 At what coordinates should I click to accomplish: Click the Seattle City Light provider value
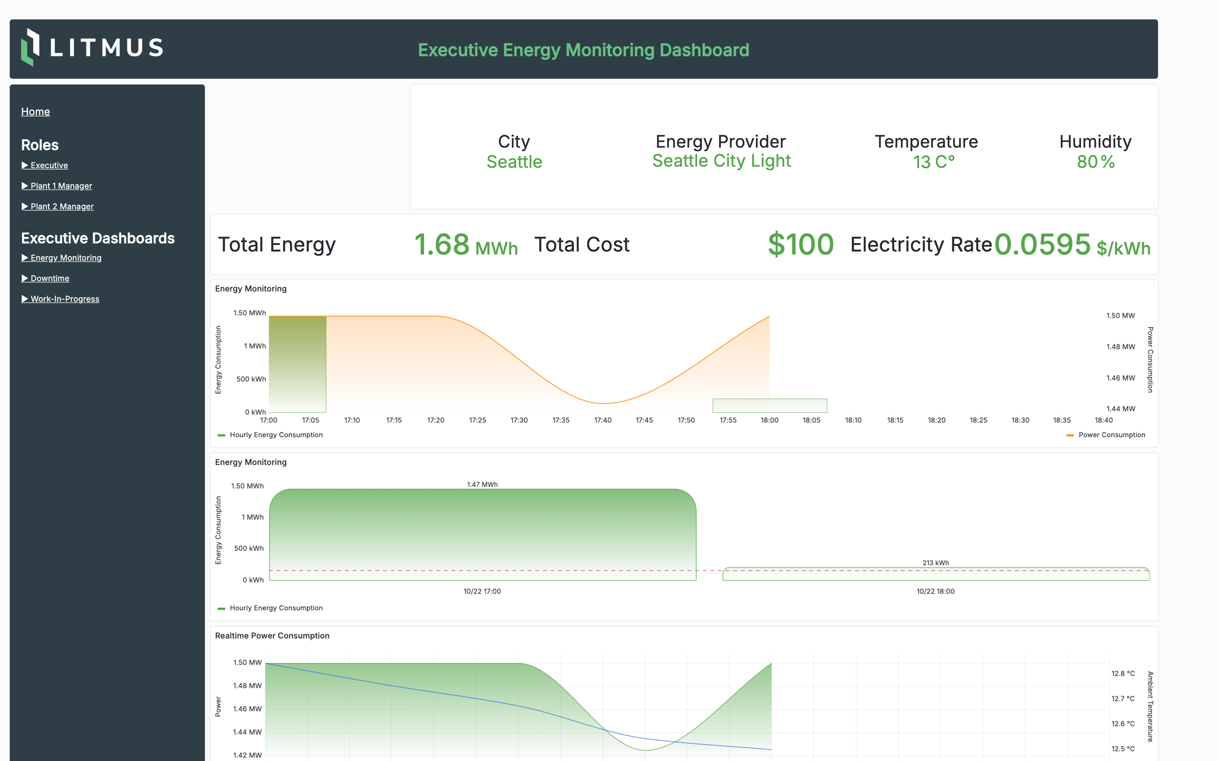[721, 161]
